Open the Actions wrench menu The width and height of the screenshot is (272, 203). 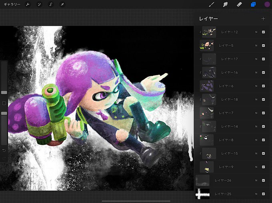click(x=28, y=4)
